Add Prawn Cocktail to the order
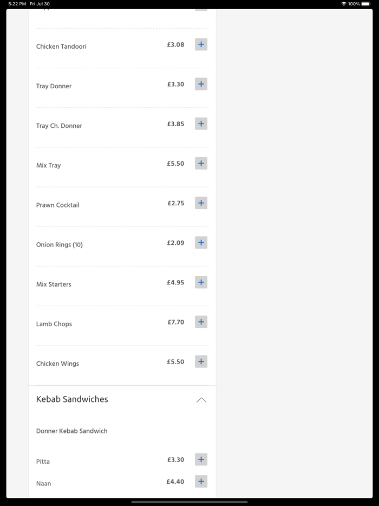 [201, 203]
